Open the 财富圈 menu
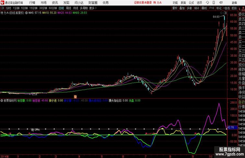245x158 pixels. (93, 3)
